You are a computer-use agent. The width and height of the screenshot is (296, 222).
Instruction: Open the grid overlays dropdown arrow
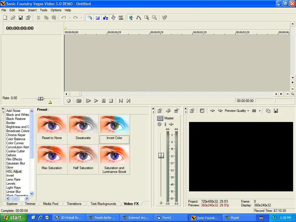pyautogui.click(x=260, y=111)
